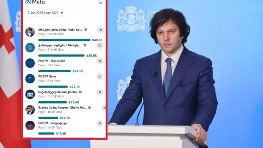Click the საქართველოს მთავრობა page name
The width and height of the screenshot is (263, 148).
tap(58, 92)
